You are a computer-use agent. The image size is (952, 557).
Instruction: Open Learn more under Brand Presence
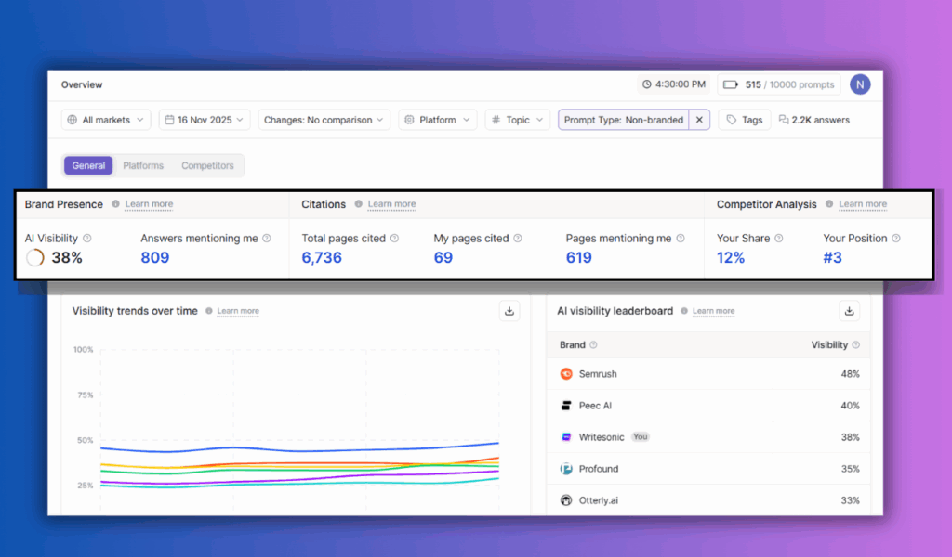[148, 203]
